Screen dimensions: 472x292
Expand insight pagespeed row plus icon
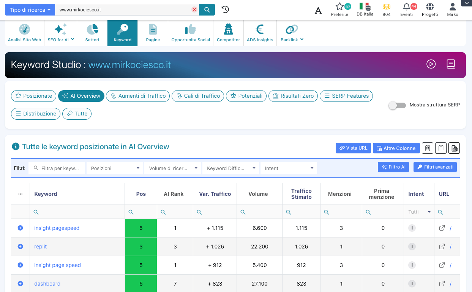21,228
